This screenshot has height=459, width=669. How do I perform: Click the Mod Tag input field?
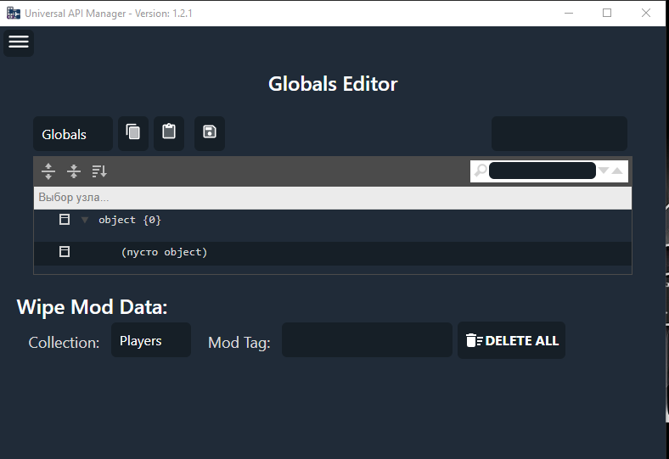(x=367, y=339)
